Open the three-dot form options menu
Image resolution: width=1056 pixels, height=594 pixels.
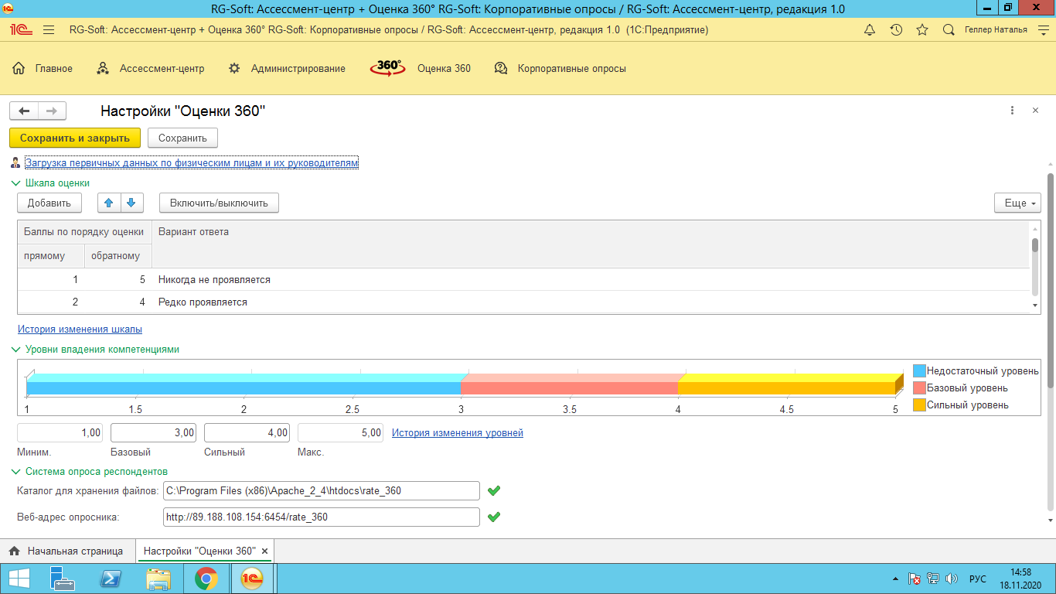tap(1012, 111)
